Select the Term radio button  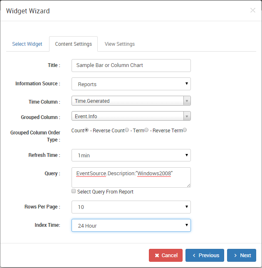pos(146,130)
